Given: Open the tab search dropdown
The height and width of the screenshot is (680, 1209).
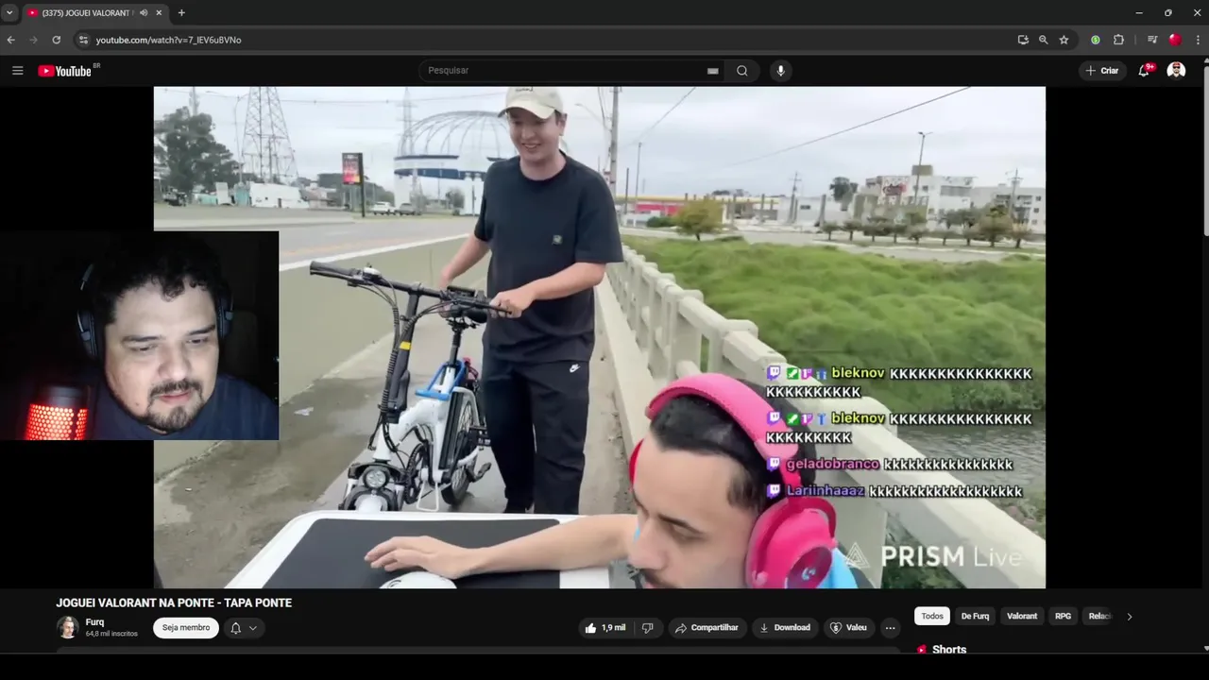Looking at the screenshot, I should click(x=9, y=12).
